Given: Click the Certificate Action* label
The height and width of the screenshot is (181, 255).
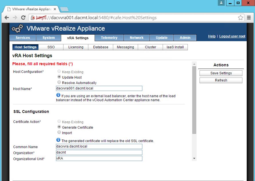Looking at the screenshot, I should click(27, 122).
